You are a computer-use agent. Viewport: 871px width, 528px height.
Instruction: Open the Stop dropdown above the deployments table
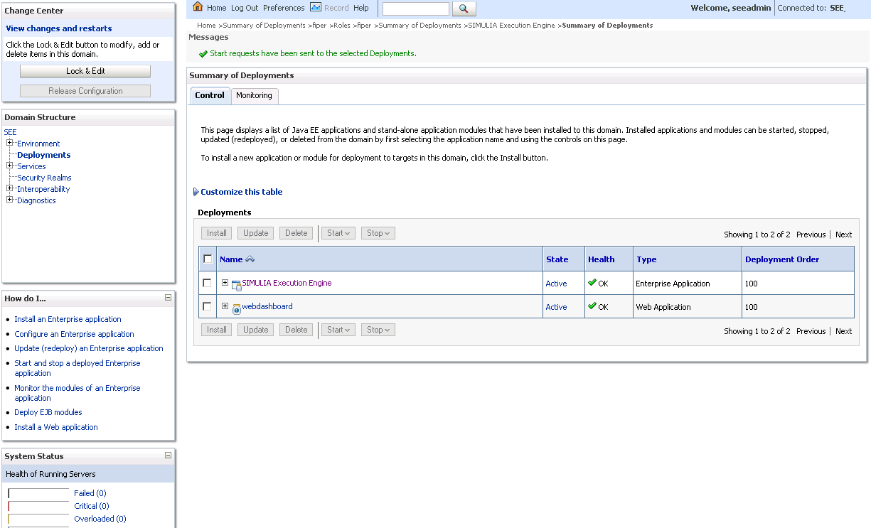coord(378,232)
